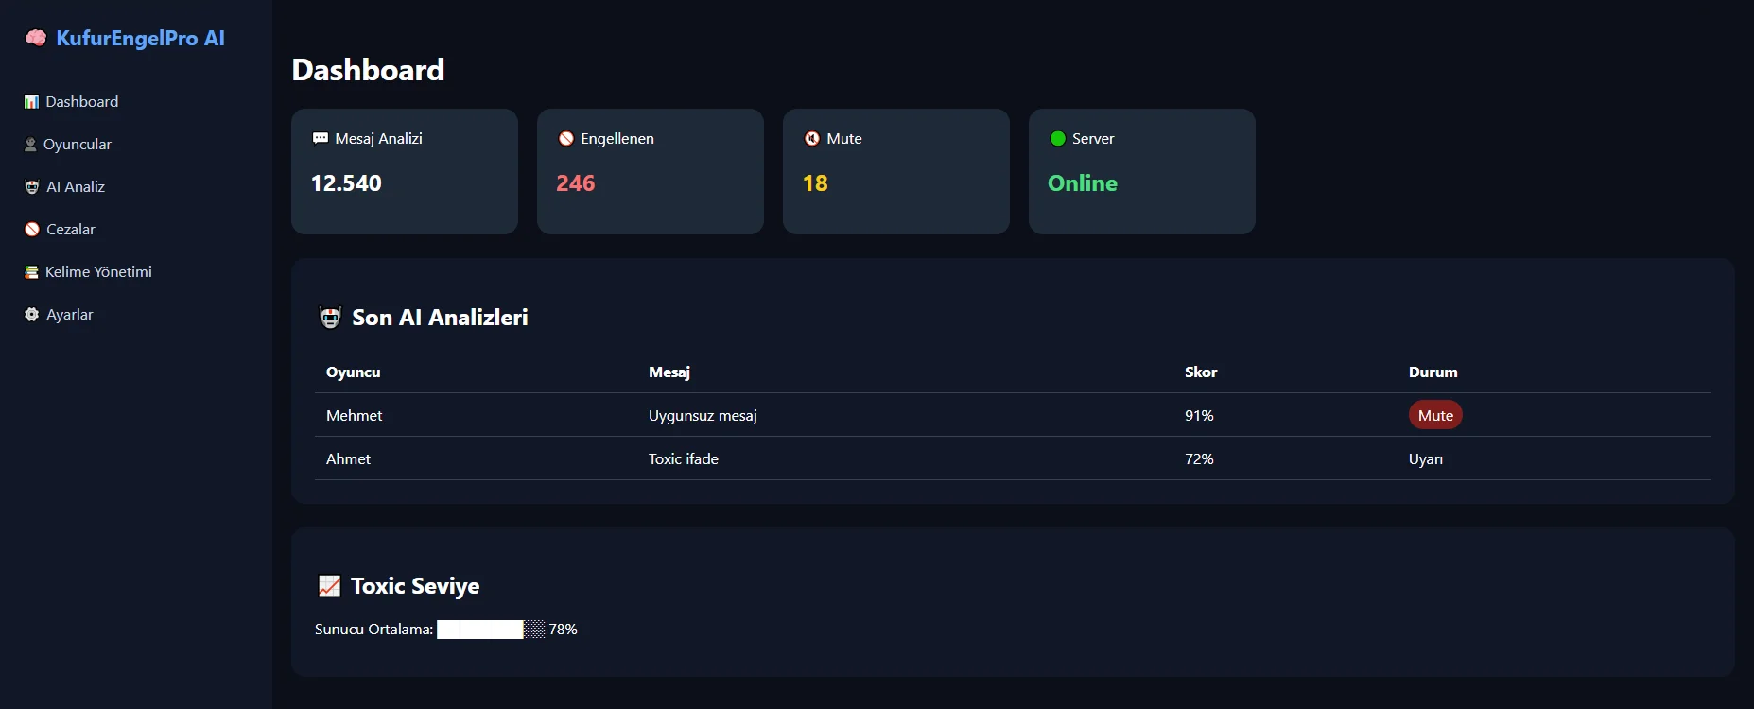The width and height of the screenshot is (1754, 709).
Task: Click the Dashboard page heading
Action: (x=368, y=70)
